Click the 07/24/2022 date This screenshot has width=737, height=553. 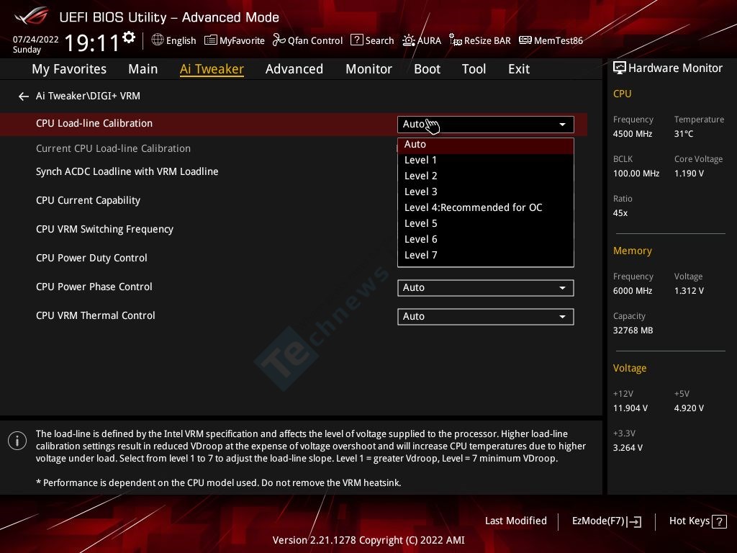36,40
